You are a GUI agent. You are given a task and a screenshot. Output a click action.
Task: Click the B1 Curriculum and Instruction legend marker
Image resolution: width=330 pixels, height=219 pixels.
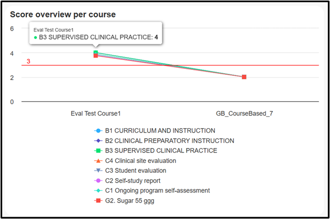click(x=98, y=130)
